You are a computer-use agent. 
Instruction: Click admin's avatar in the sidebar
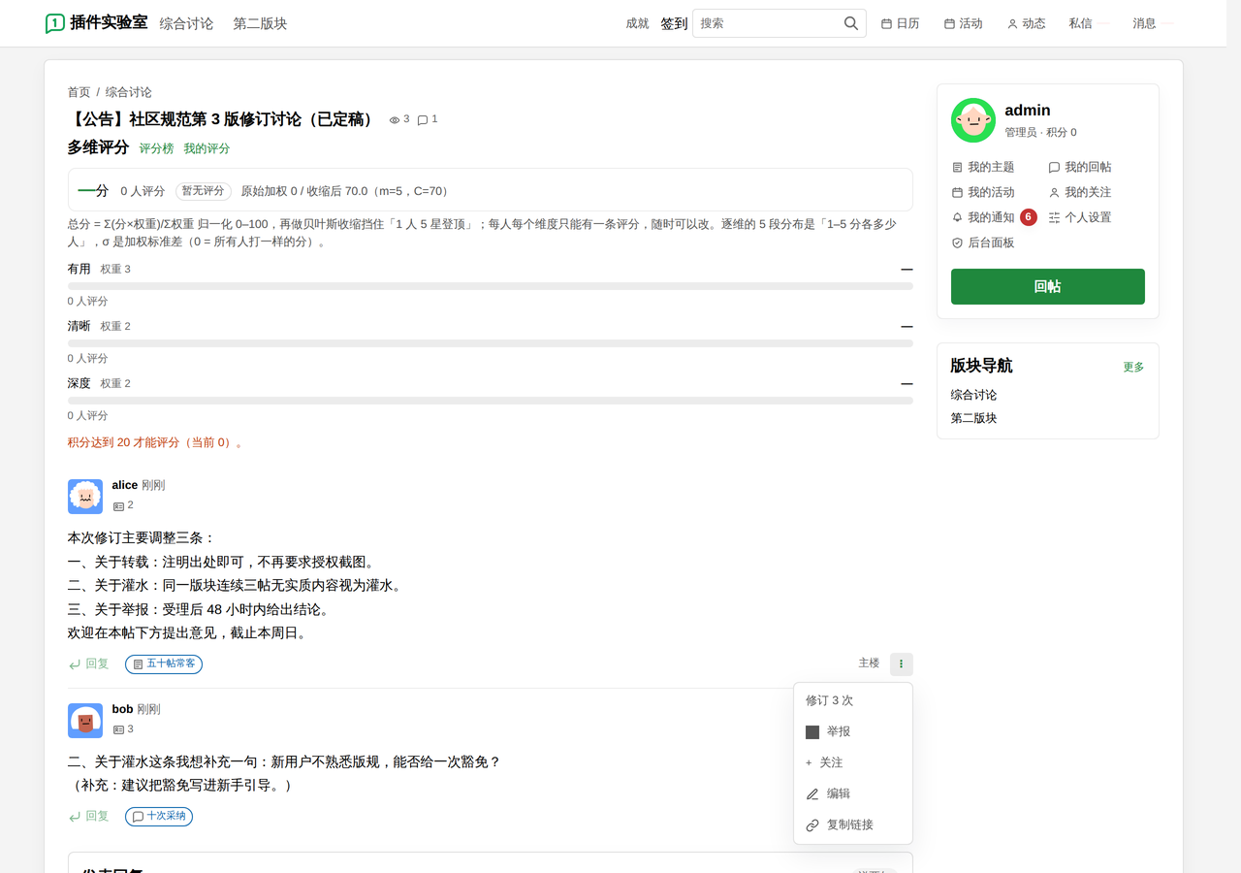pos(973,120)
